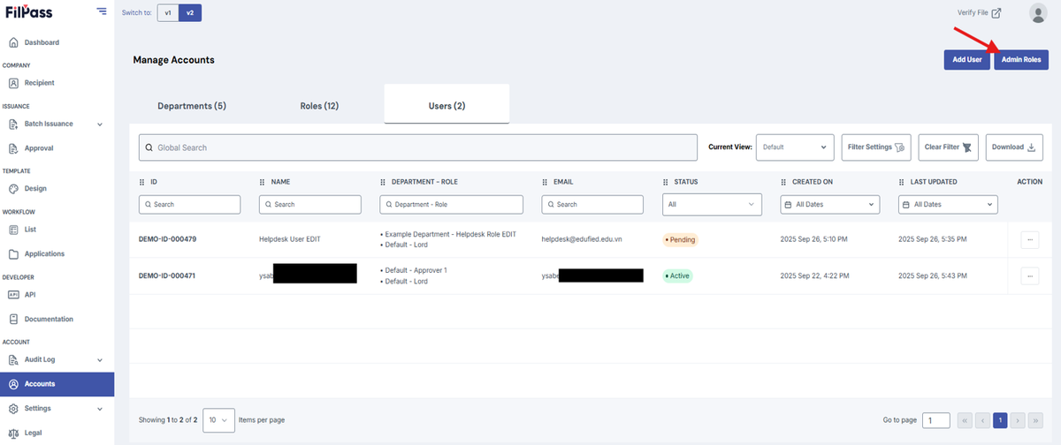This screenshot has width=1061, height=445.
Task: Open Dashboard in the sidebar
Action: (42, 42)
